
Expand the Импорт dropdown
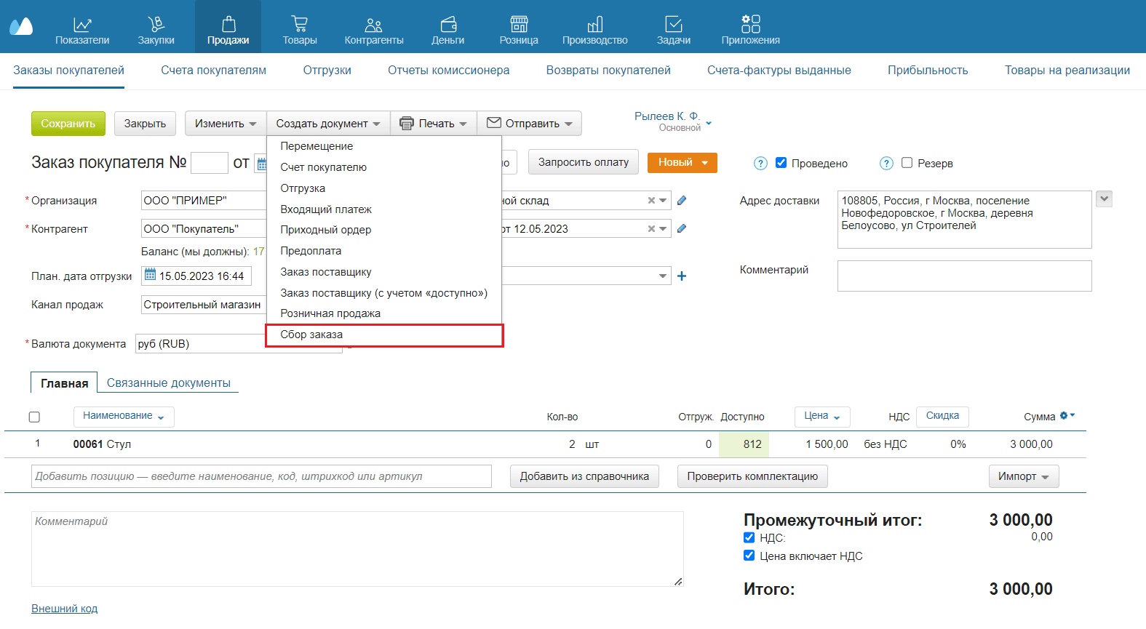[x=1023, y=476]
